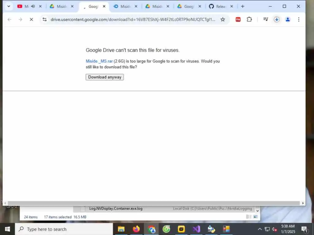Open a new tab with plus button
Screen dimensions: 314x235
[x=243, y=6]
